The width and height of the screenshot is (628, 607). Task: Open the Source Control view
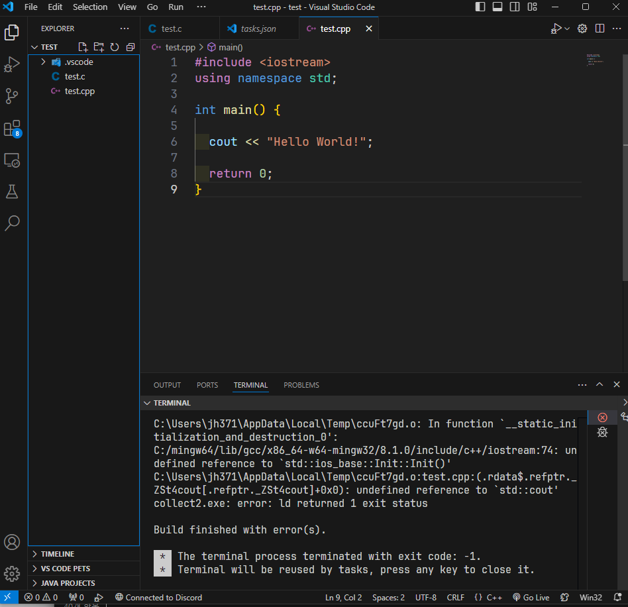point(12,96)
